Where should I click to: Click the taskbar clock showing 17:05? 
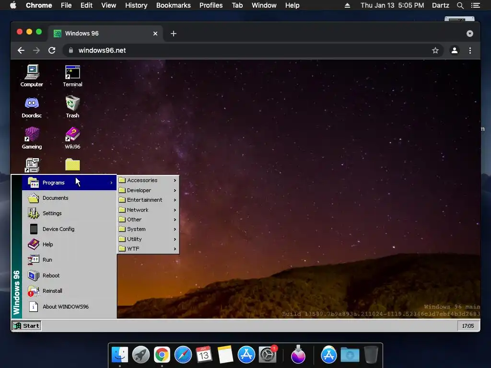(x=468, y=326)
